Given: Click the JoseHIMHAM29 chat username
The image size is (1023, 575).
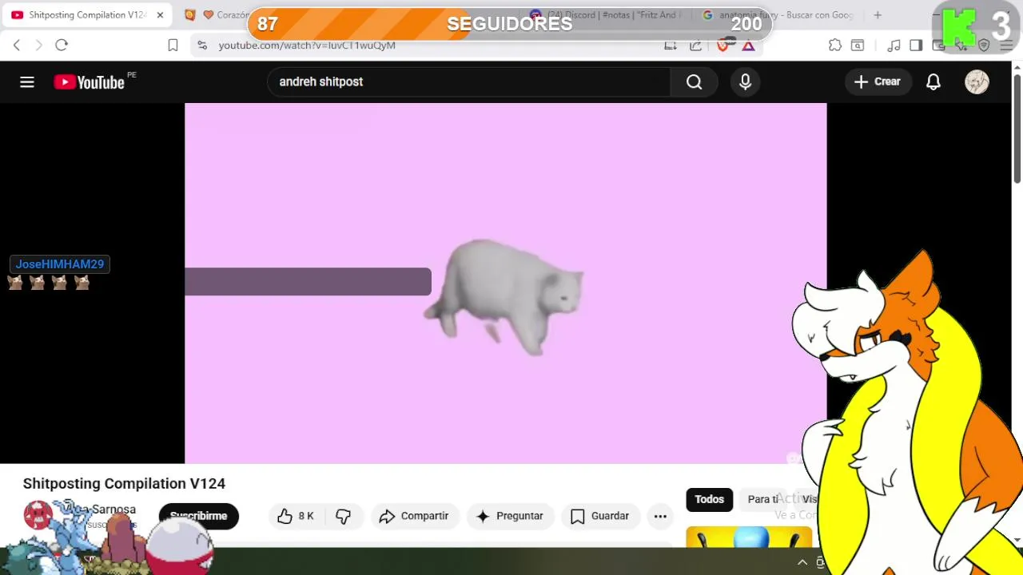Looking at the screenshot, I should pos(60,264).
